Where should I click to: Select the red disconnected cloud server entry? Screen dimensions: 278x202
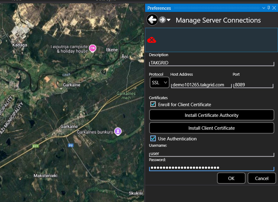[x=211, y=40]
